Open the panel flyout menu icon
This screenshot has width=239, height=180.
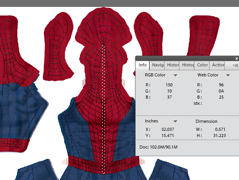tap(236, 66)
